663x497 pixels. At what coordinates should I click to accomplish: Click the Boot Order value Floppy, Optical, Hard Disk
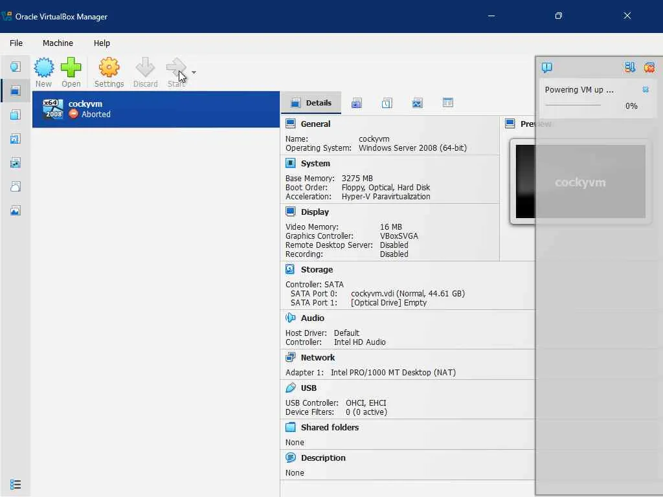tap(386, 188)
